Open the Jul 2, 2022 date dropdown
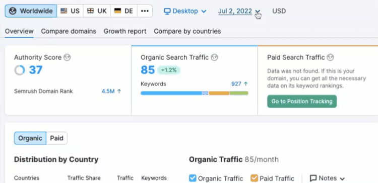The width and height of the screenshot is (378, 183). coord(239,11)
